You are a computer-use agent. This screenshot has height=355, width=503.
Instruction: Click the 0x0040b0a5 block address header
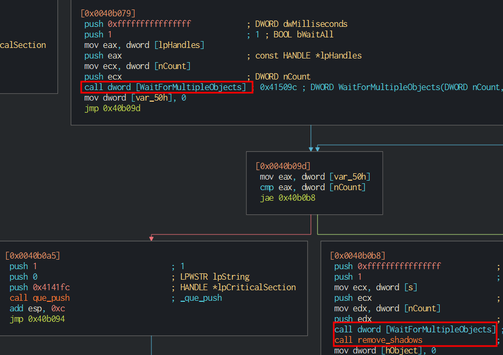(x=33, y=255)
